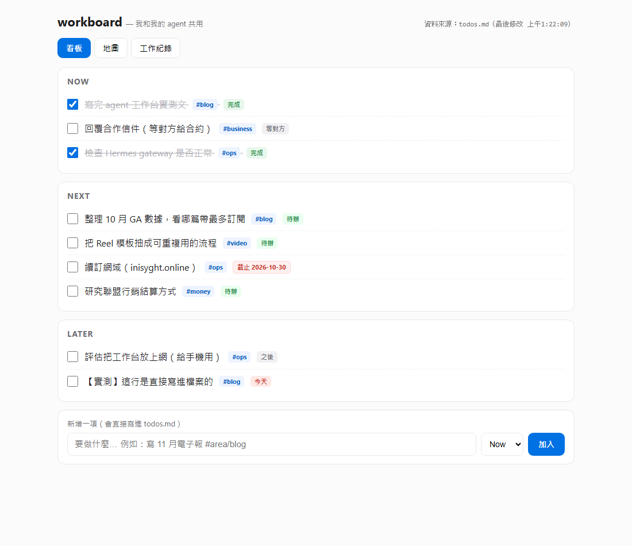Click the 今天 status badge
This screenshot has width=632, height=546.
(261, 382)
